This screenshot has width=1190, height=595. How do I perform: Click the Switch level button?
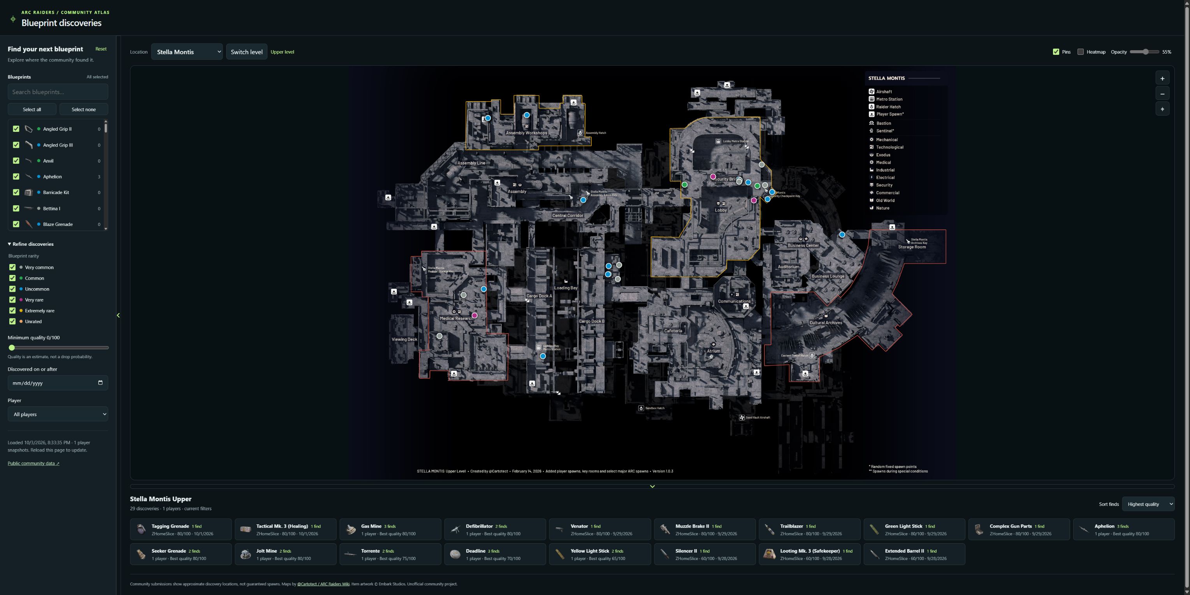(x=247, y=52)
